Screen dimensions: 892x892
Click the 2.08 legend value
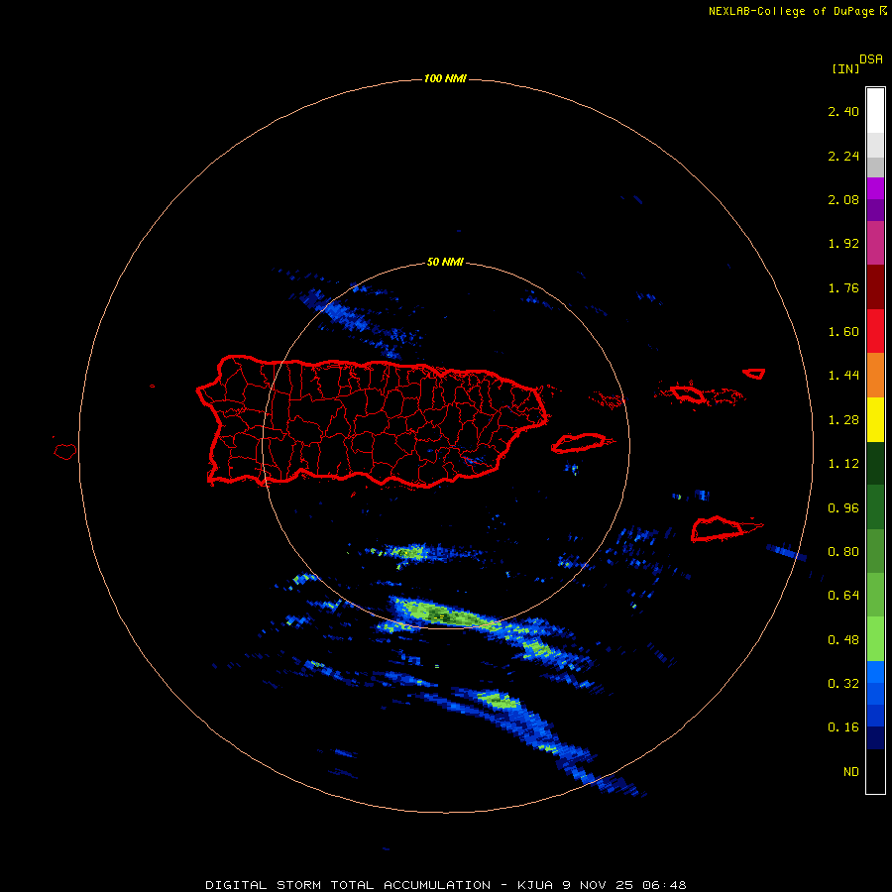click(x=843, y=199)
